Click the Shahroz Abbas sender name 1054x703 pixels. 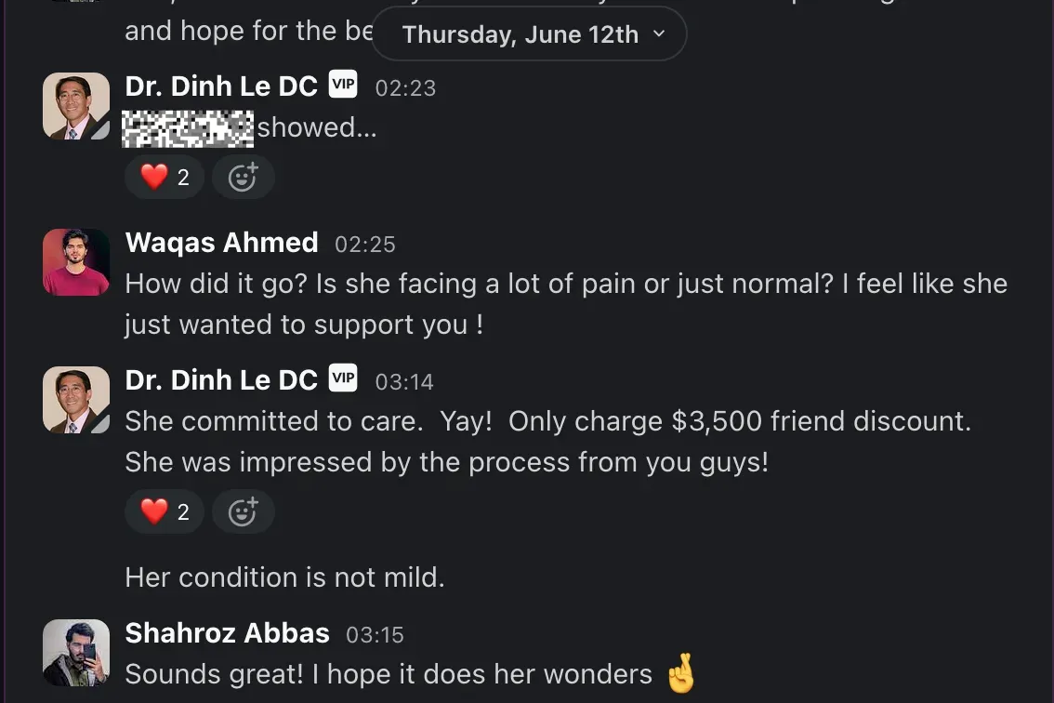[x=227, y=633]
